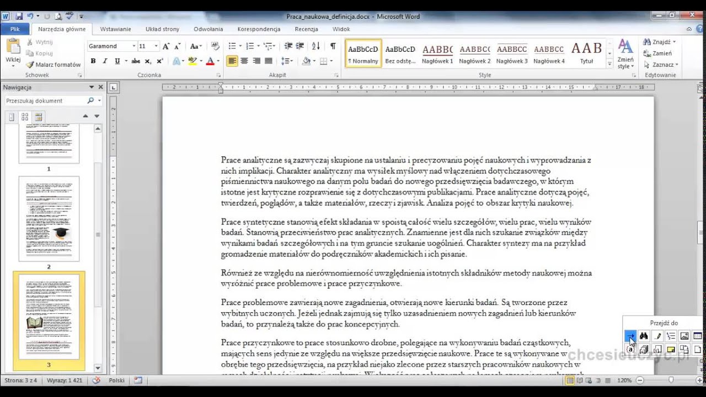Switch to Recenzja tab
Image resolution: width=706 pixels, height=397 pixels.
[306, 29]
